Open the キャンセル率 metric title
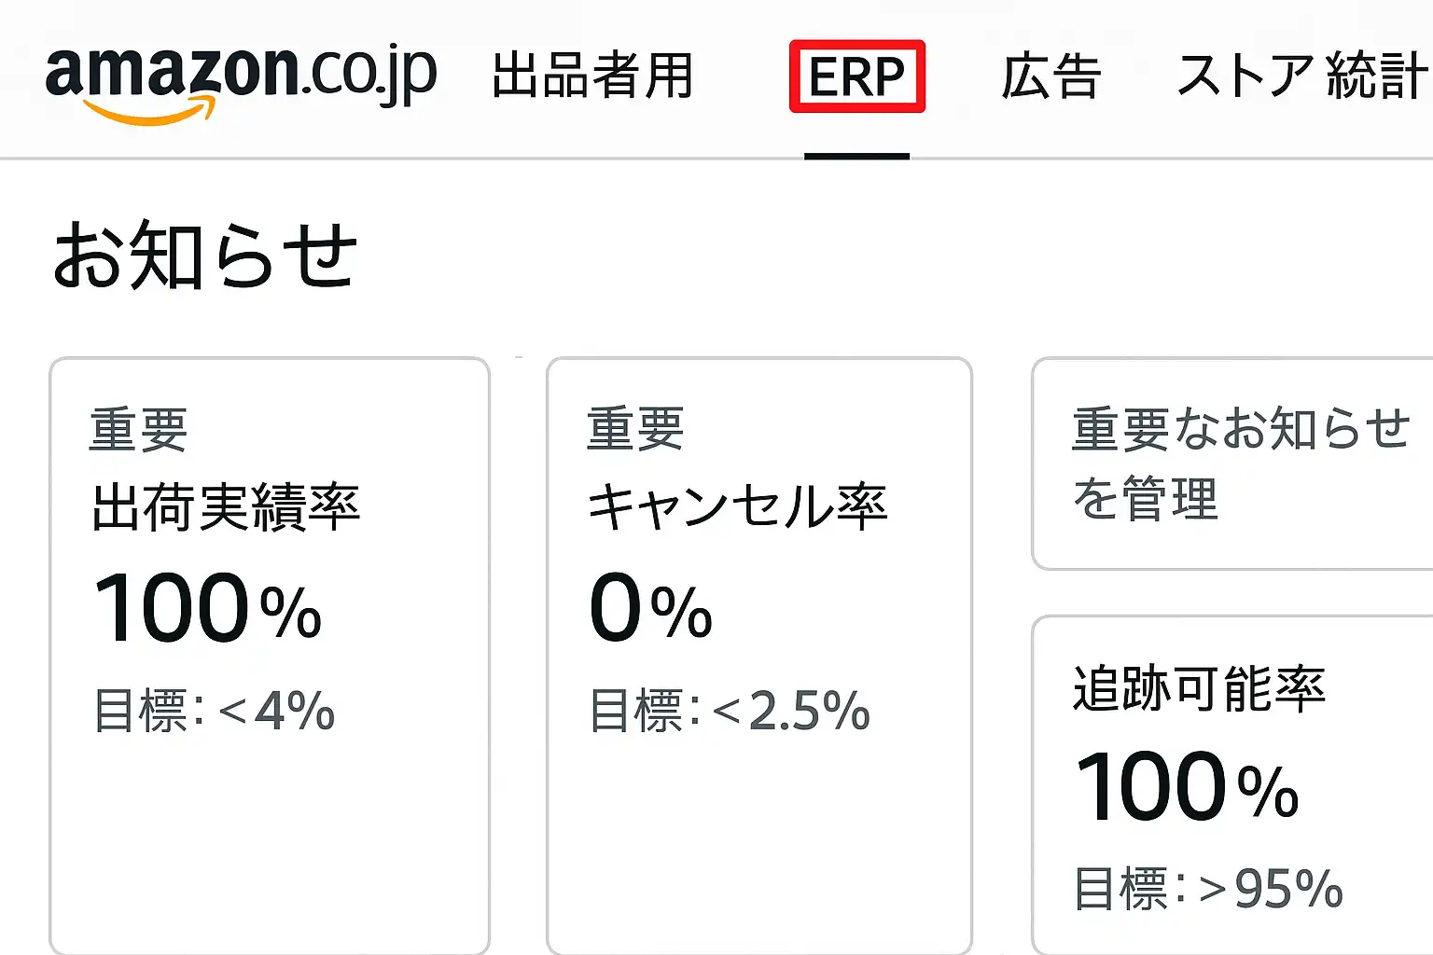Image resolution: width=1433 pixels, height=955 pixels. (x=737, y=507)
